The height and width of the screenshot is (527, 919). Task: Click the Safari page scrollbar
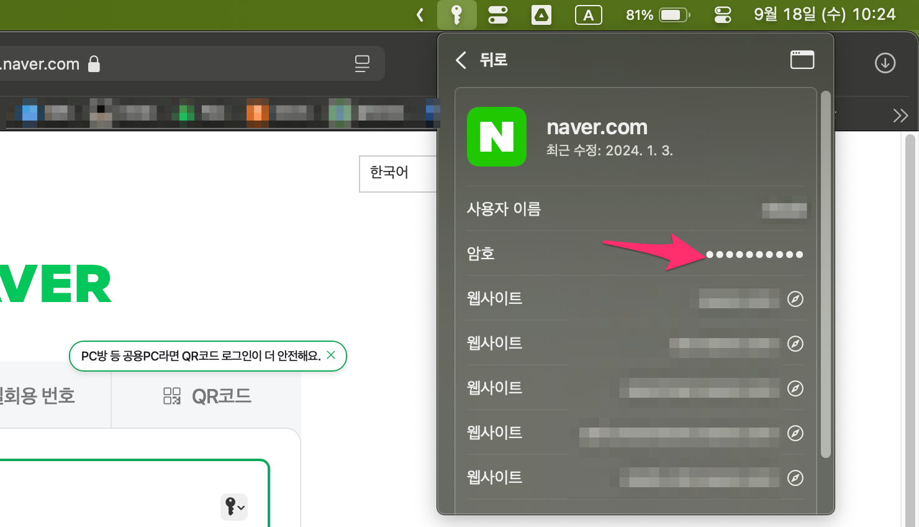(x=910, y=329)
